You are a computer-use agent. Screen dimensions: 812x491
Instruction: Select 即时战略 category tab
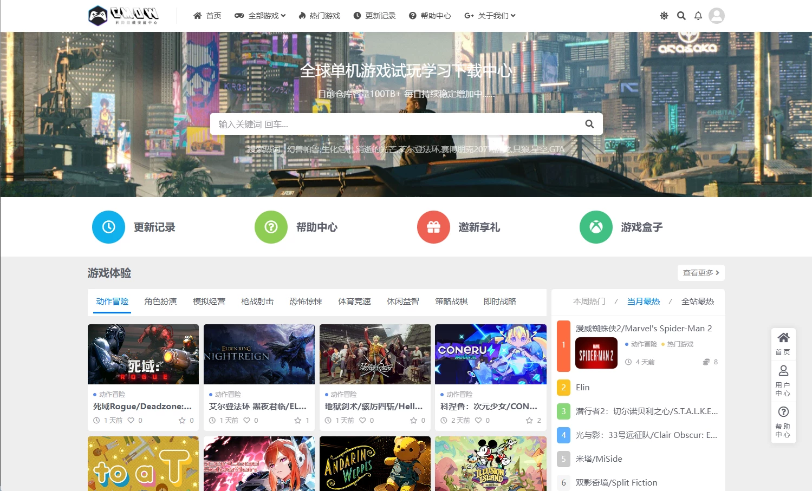tap(500, 301)
